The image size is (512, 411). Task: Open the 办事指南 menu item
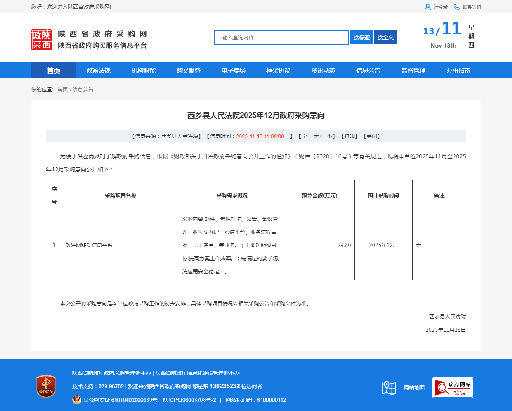tap(458, 70)
